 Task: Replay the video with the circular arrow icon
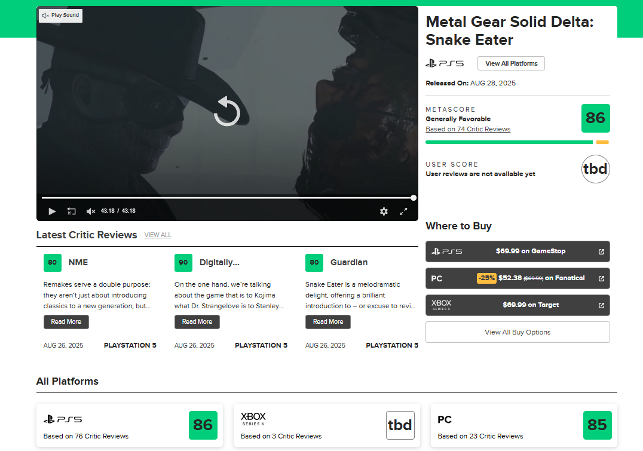(x=226, y=111)
